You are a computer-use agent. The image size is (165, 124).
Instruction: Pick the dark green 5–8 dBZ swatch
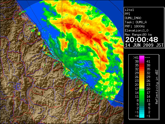[x=142, y=104]
